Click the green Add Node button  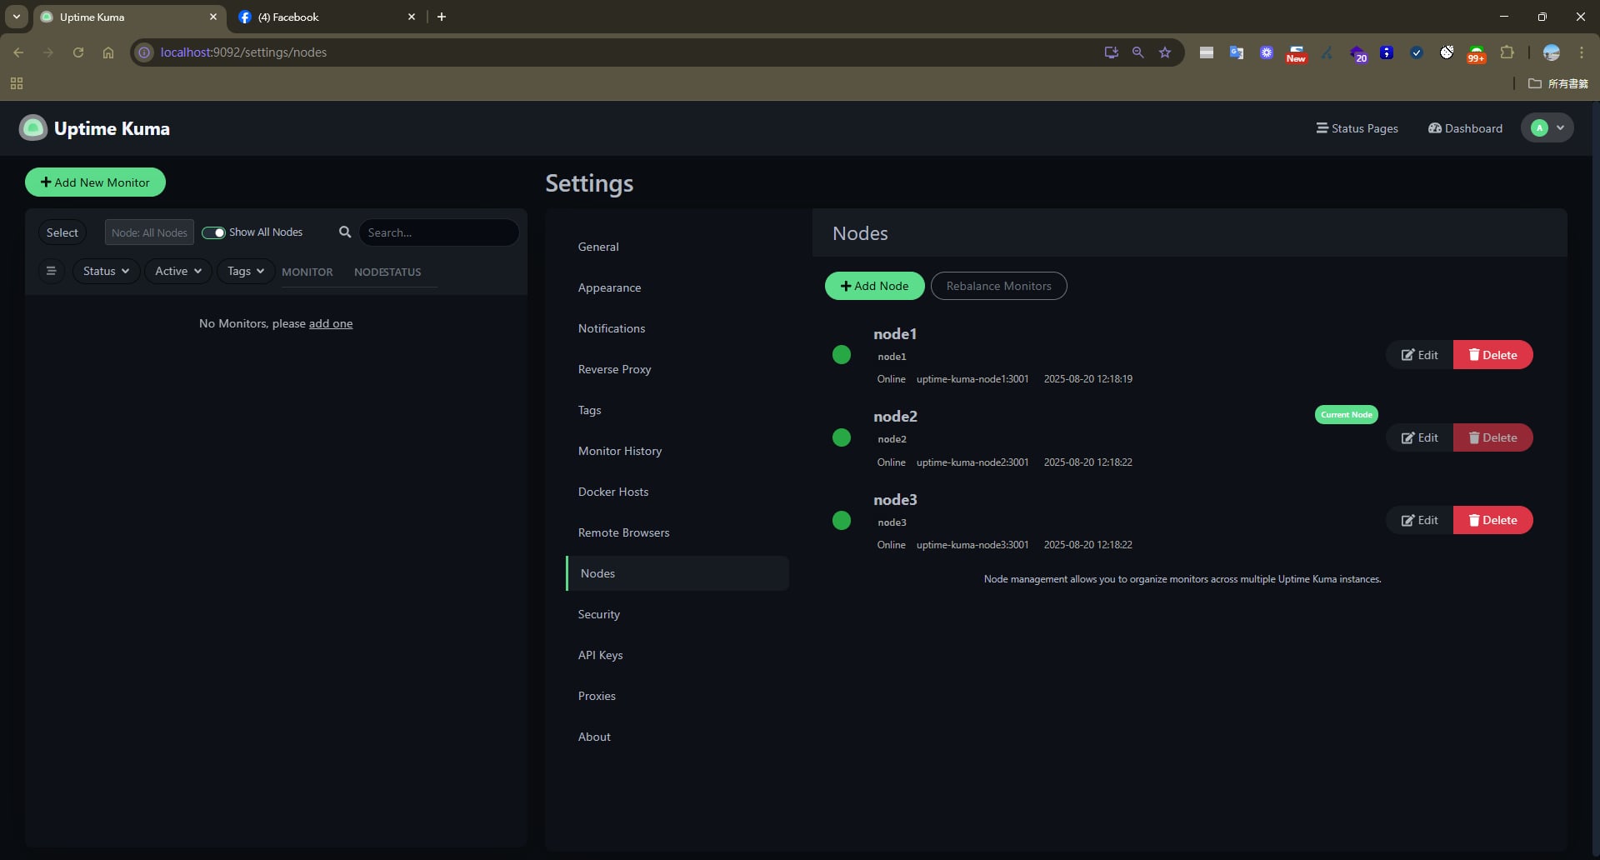coord(874,286)
